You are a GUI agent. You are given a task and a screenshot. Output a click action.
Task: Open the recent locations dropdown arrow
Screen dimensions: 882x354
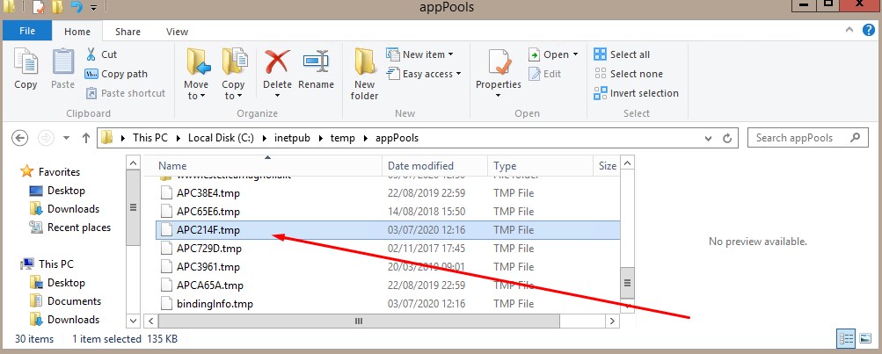66,138
